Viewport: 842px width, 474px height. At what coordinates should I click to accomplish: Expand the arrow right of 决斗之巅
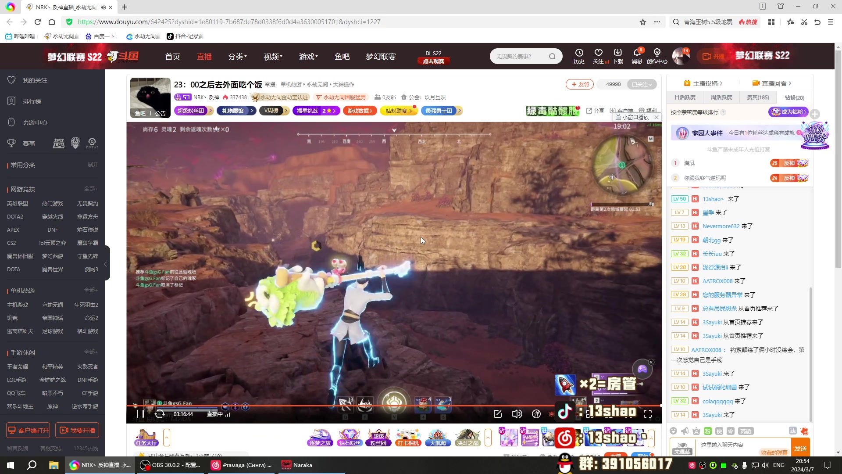(488, 438)
